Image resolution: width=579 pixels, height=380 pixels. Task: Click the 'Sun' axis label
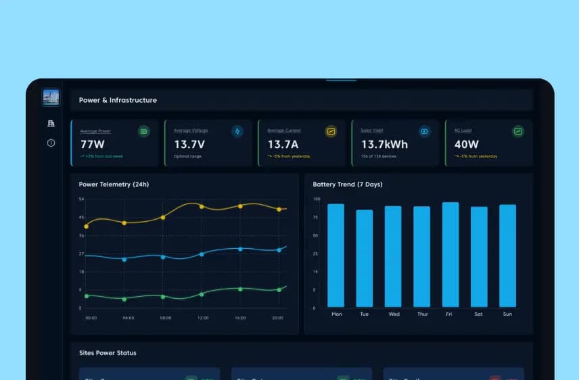tap(508, 314)
